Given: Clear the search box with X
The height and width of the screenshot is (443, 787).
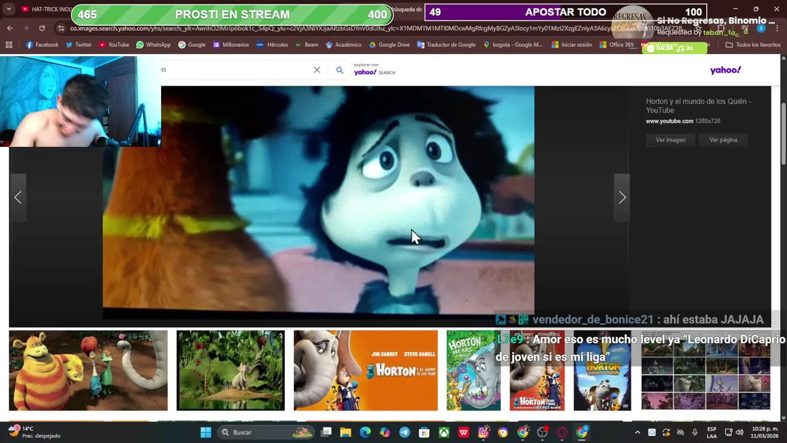Looking at the screenshot, I should tap(317, 70).
